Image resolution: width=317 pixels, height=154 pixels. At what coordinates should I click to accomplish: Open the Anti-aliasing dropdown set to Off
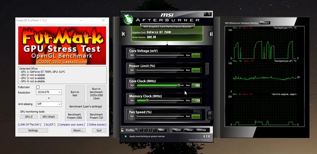(x=49, y=104)
